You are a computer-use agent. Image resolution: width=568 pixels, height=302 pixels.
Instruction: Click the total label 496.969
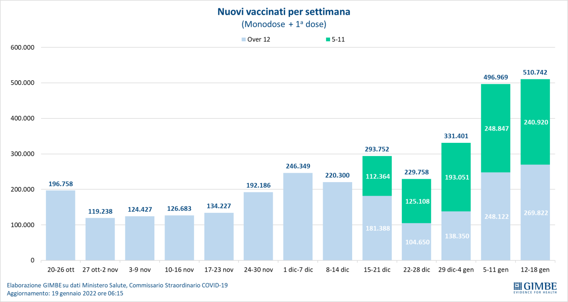click(x=496, y=77)
